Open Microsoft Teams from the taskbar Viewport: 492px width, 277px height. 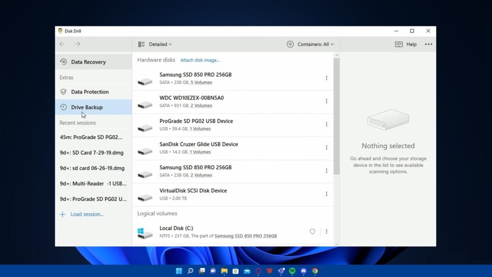pos(281,271)
